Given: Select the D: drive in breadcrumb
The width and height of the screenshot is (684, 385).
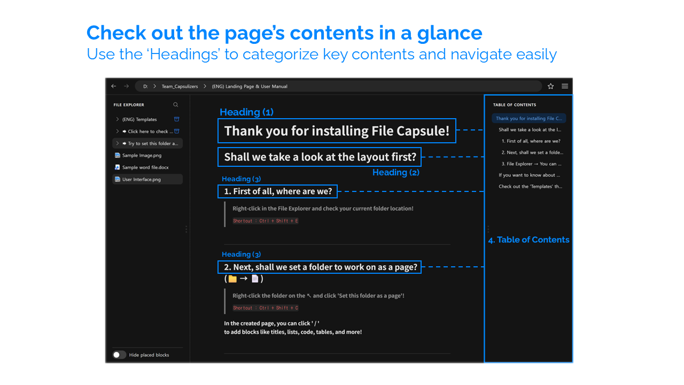Looking at the screenshot, I should click(x=145, y=86).
